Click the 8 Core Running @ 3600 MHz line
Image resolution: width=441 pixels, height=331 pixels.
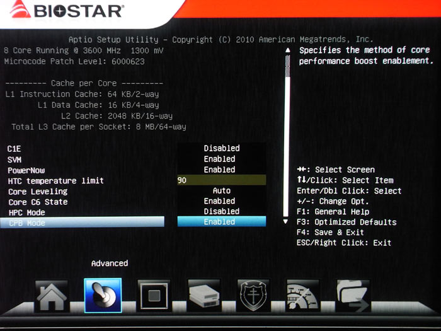click(84, 50)
